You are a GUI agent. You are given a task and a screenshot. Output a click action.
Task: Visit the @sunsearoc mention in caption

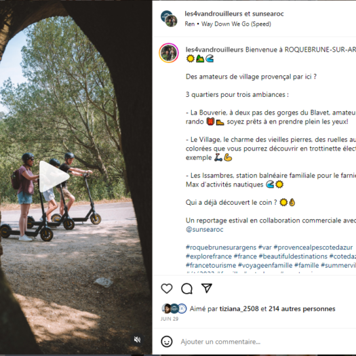(204, 229)
